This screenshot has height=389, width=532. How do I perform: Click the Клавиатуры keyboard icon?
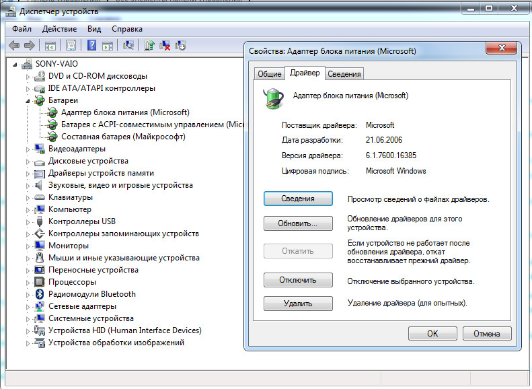pos(40,197)
